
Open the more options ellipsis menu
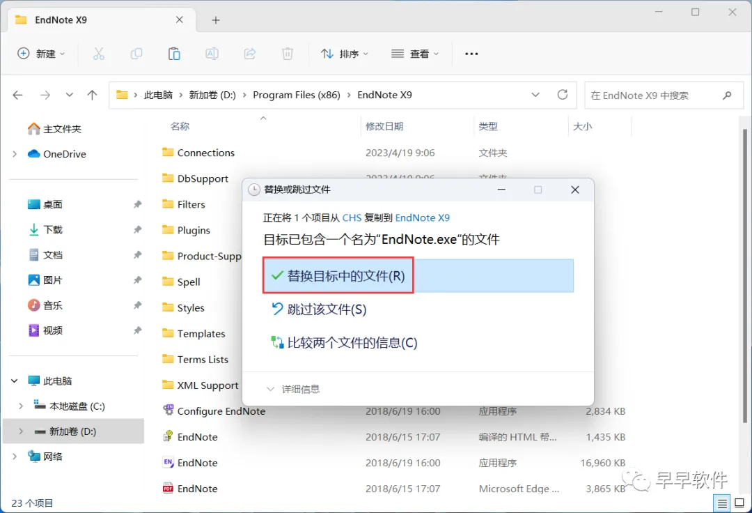click(x=471, y=54)
